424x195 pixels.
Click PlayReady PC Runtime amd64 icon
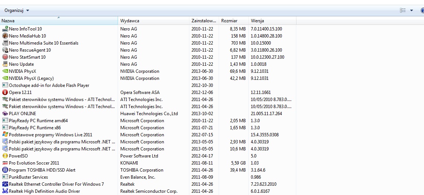pos(5,121)
